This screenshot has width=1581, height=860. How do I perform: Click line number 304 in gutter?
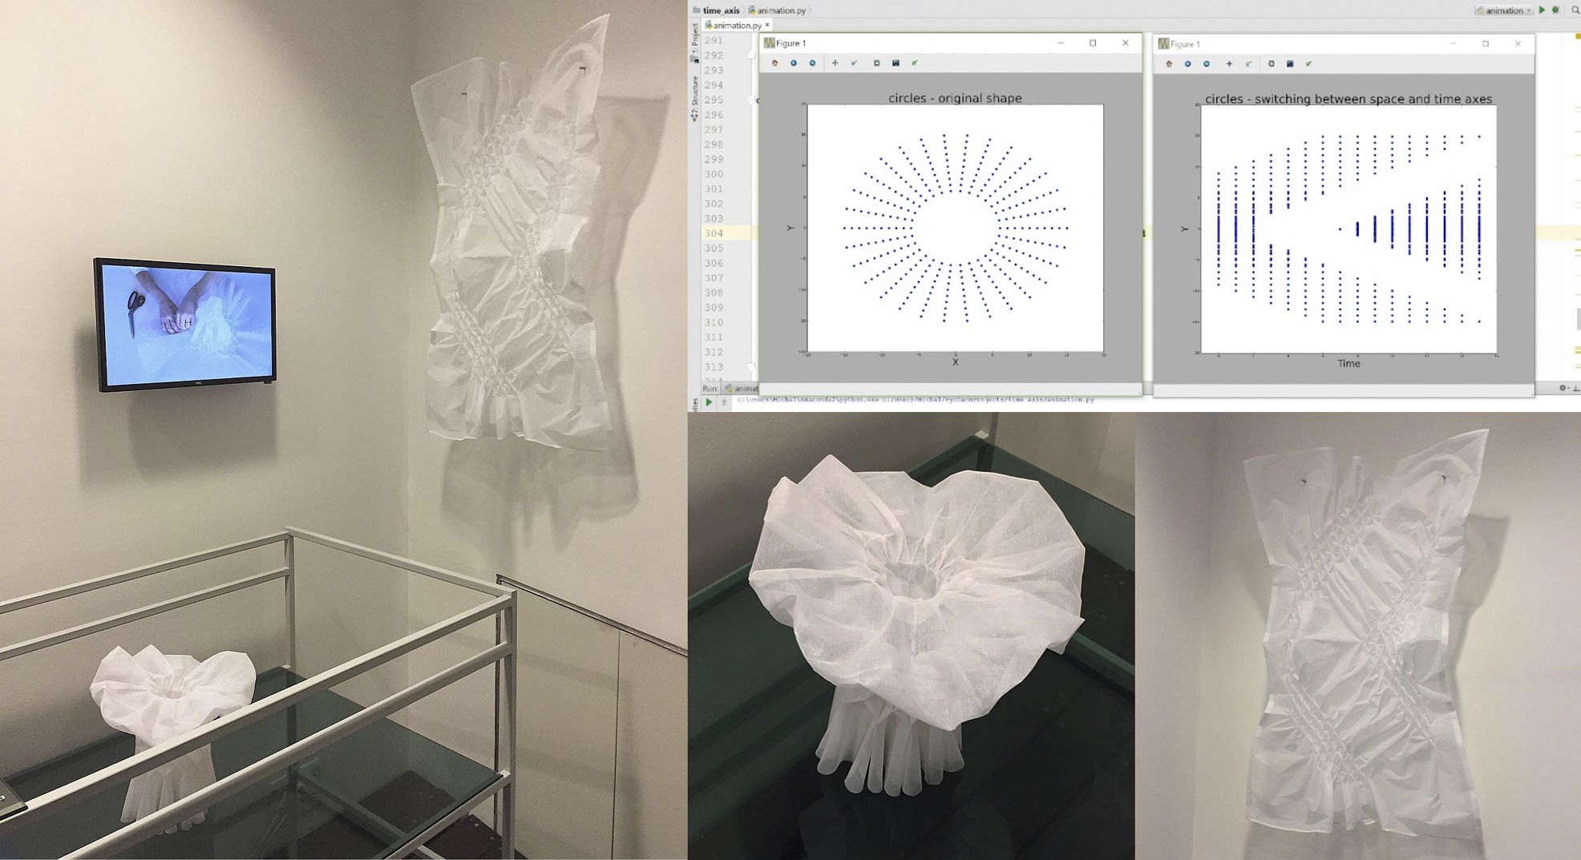point(714,233)
